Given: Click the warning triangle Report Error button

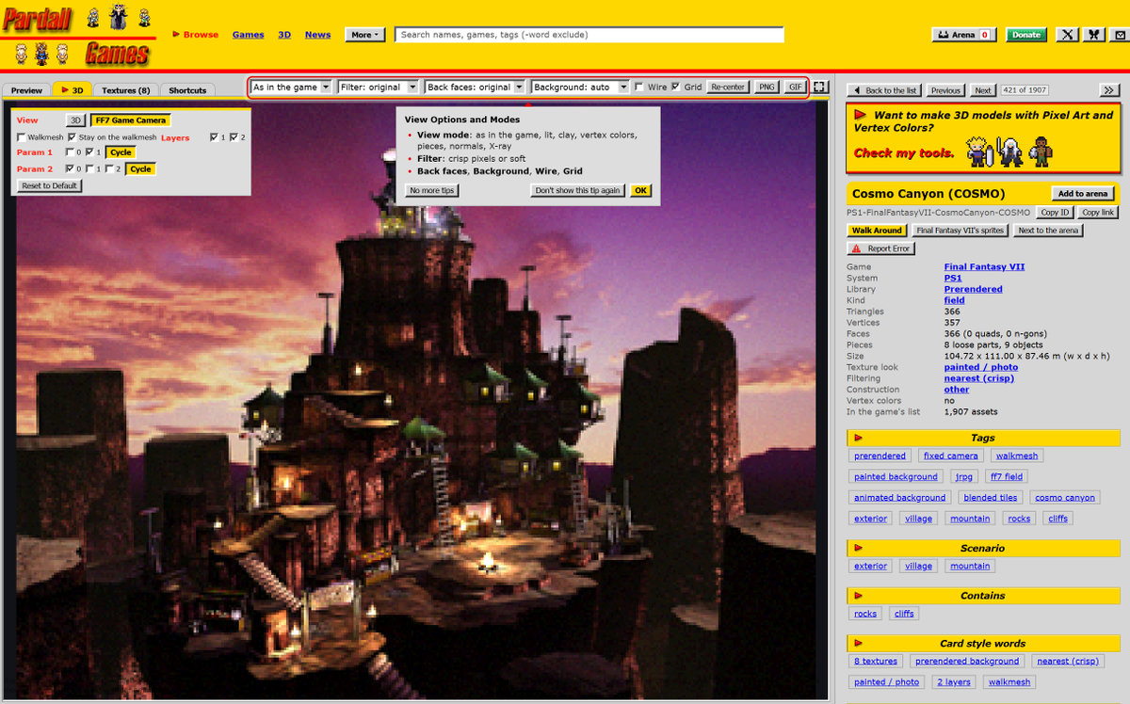Looking at the screenshot, I should [x=880, y=248].
